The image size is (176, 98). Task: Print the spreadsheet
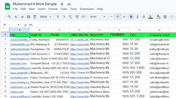pos(28,17)
